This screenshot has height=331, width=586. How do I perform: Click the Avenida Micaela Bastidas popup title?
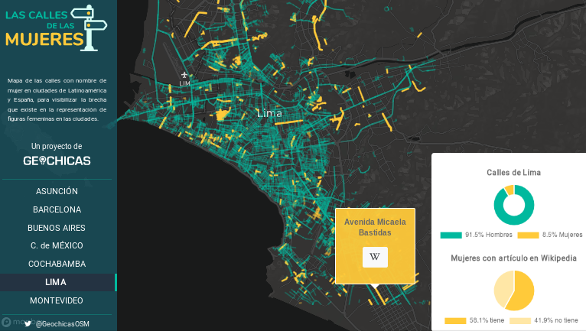click(x=375, y=227)
